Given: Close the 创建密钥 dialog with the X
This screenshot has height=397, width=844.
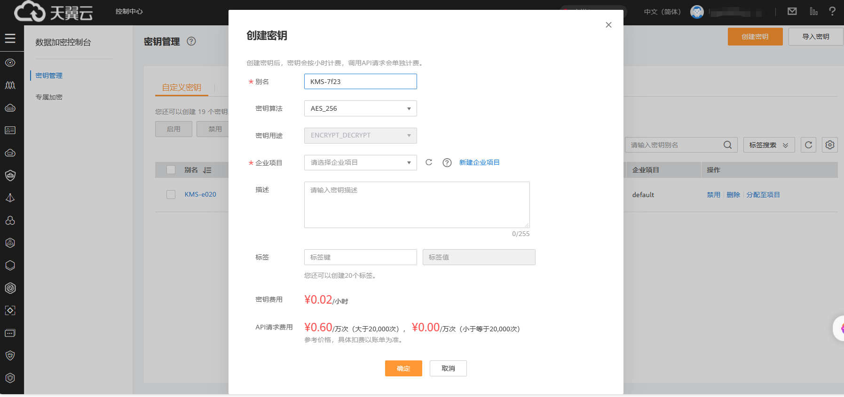Looking at the screenshot, I should 608,25.
